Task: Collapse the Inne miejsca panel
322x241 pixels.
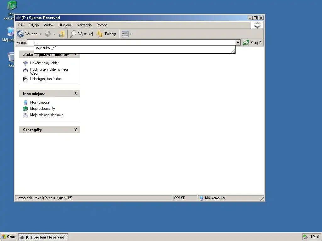Action: coord(75,94)
